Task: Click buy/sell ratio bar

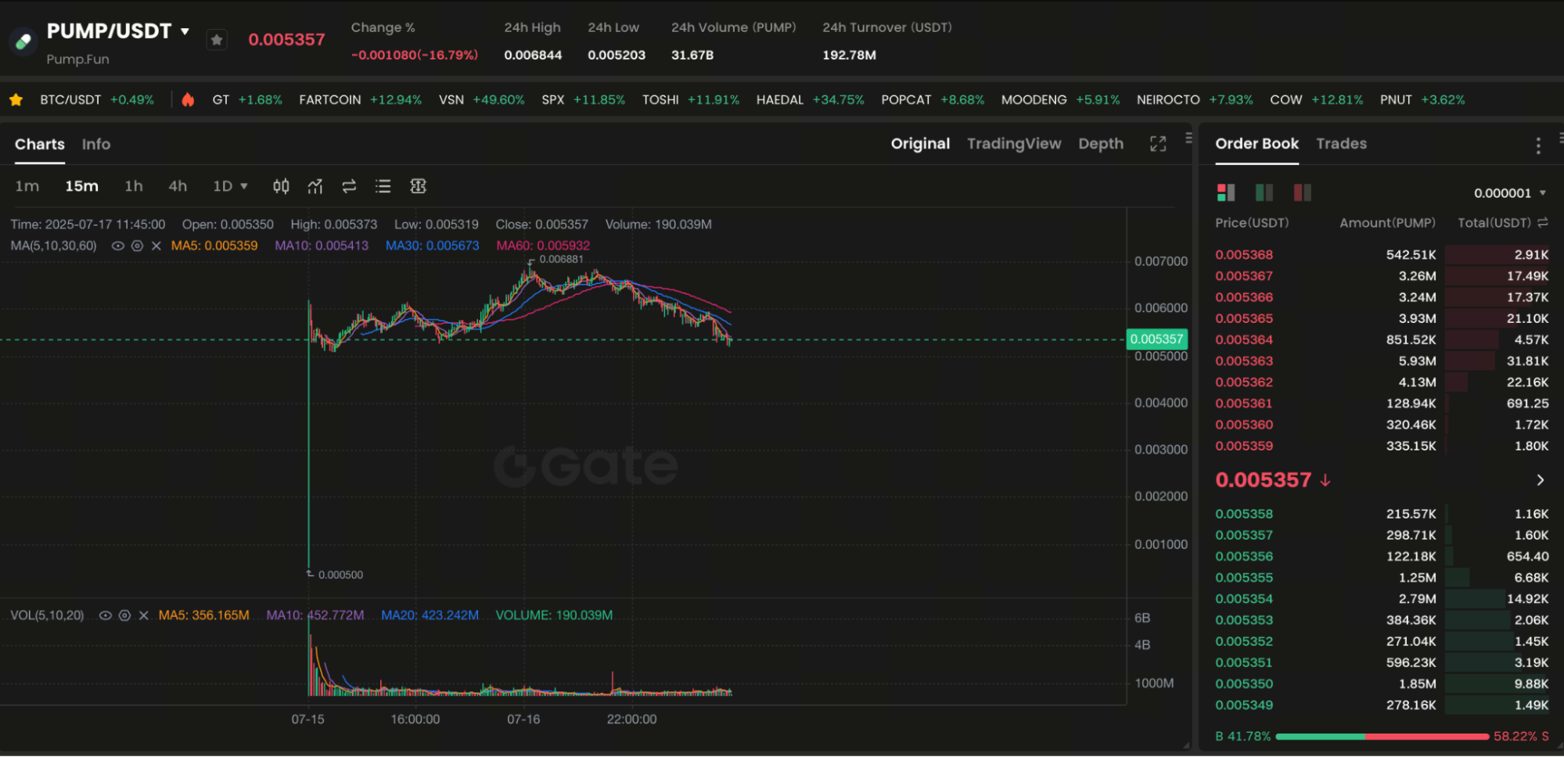Action: point(1382,737)
